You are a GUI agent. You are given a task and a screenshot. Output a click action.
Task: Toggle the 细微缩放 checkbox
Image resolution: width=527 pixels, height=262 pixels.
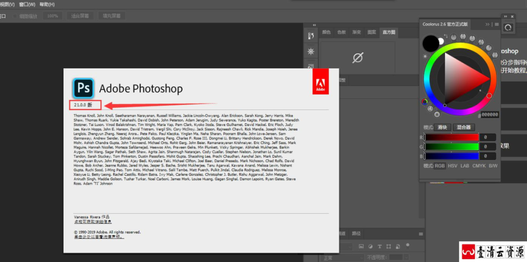point(15,16)
